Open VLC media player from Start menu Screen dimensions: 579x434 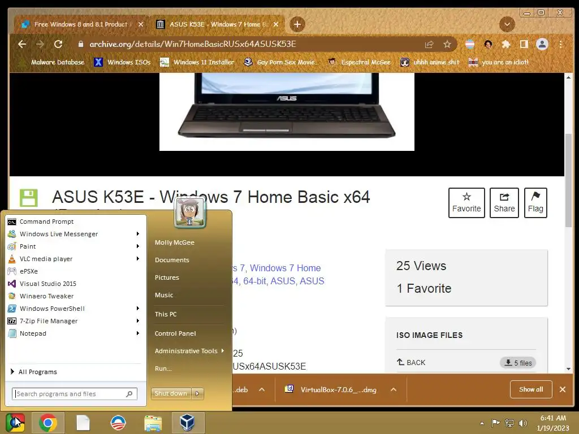70,259
